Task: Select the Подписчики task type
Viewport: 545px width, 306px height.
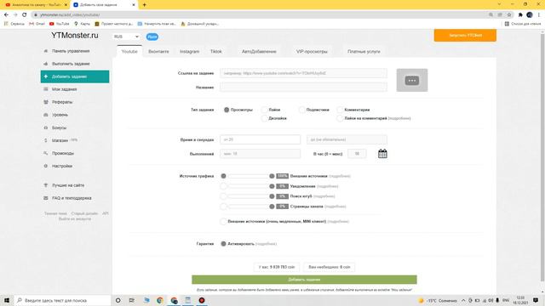Action: tap(301, 110)
